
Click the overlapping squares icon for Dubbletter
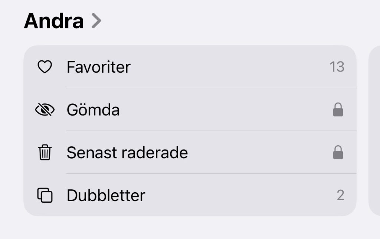[x=45, y=195]
